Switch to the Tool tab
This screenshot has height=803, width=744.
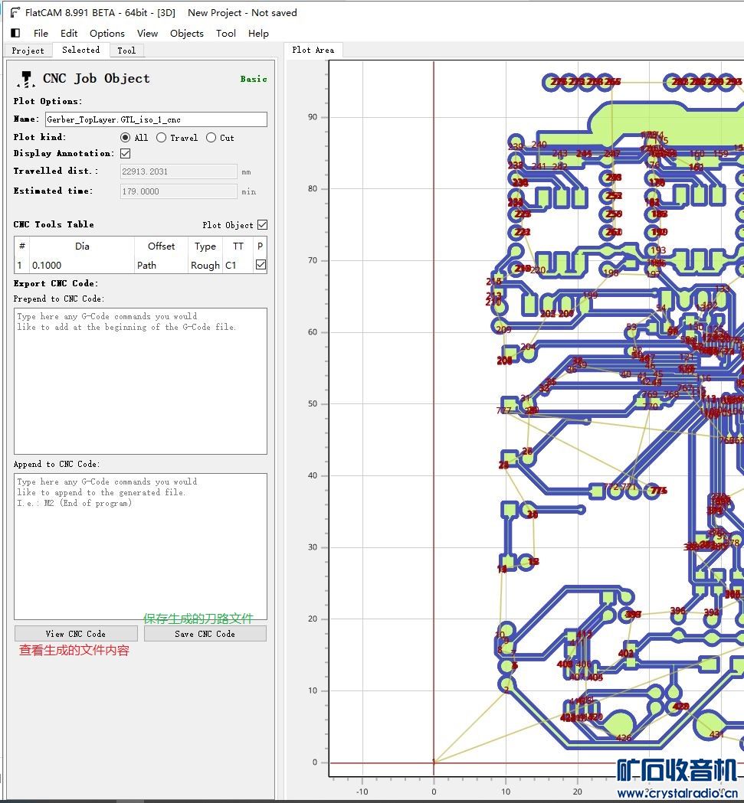click(x=126, y=51)
